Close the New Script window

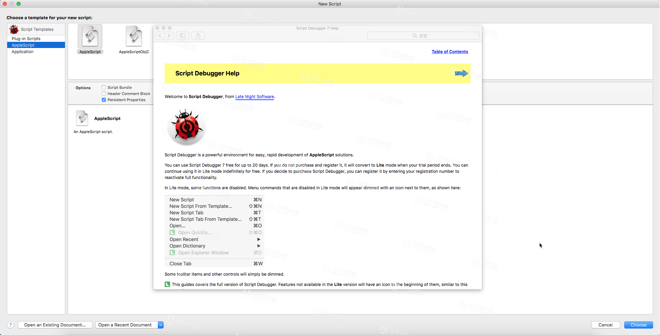(5, 4)
